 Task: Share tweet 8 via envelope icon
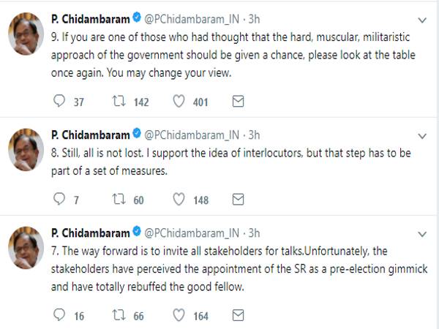[x=238, y=199]
